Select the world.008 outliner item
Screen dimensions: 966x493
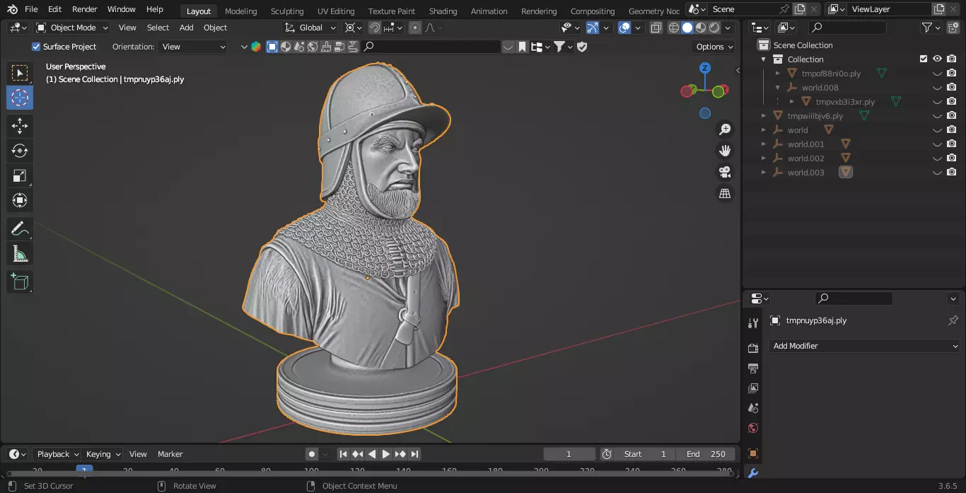820,88
